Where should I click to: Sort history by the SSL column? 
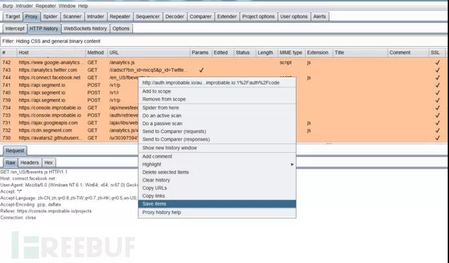tap(437, 52)
